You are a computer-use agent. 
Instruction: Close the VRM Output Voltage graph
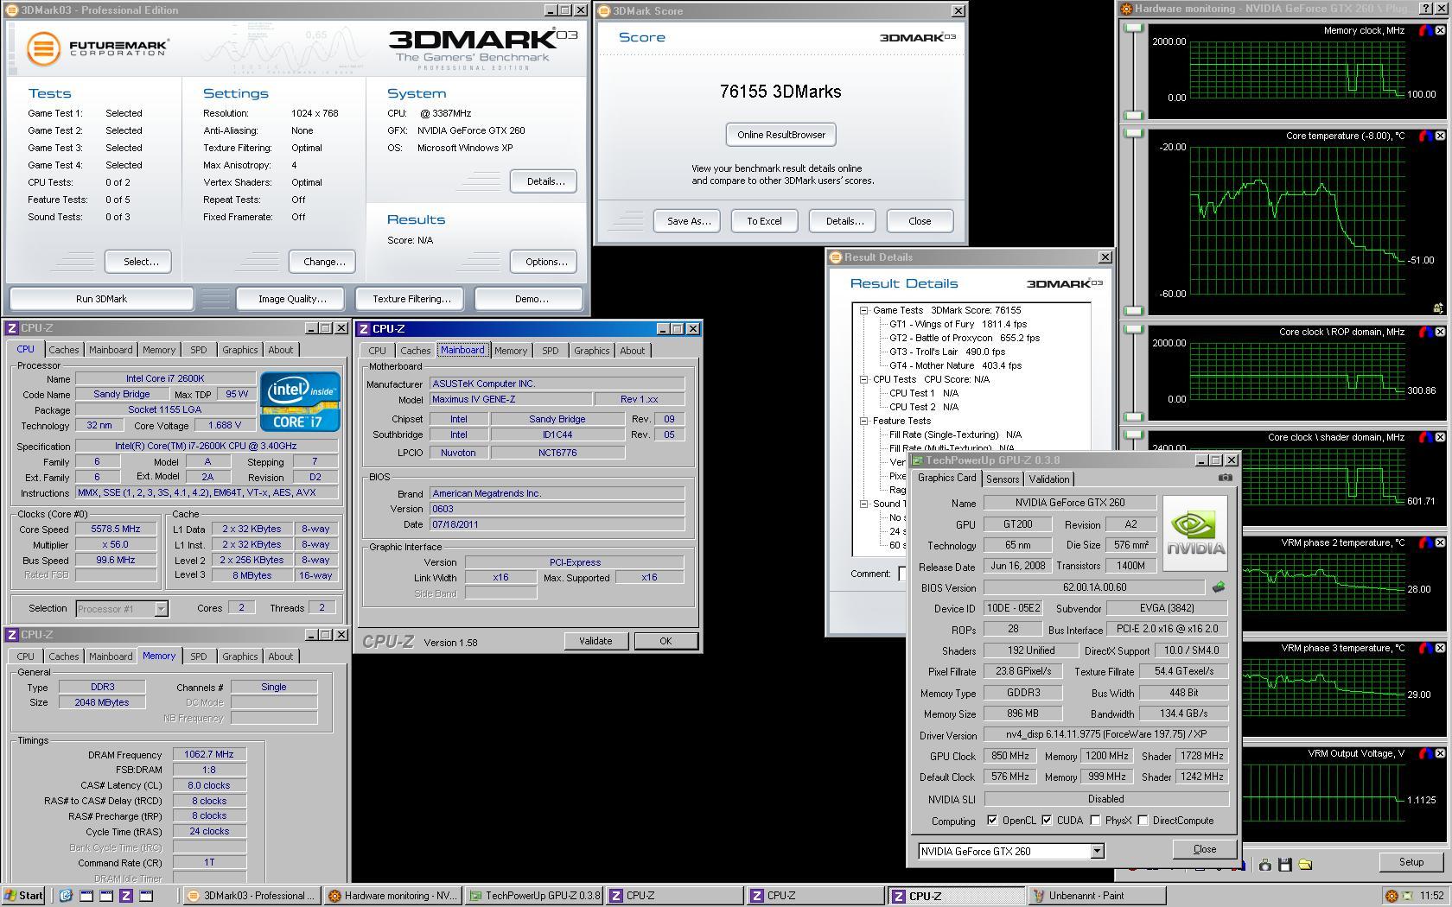[x=1440, y=753]
